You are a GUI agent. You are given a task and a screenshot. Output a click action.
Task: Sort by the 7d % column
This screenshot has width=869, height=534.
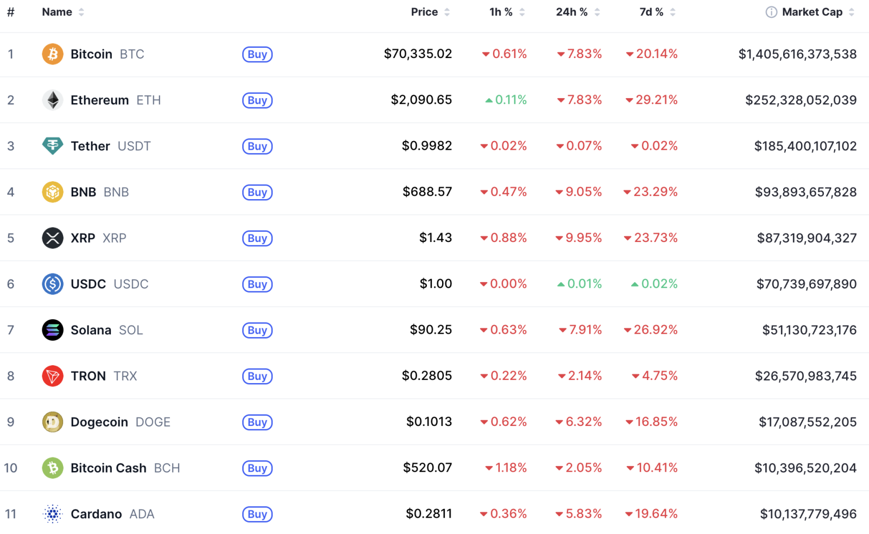click(x=652, y=12)
